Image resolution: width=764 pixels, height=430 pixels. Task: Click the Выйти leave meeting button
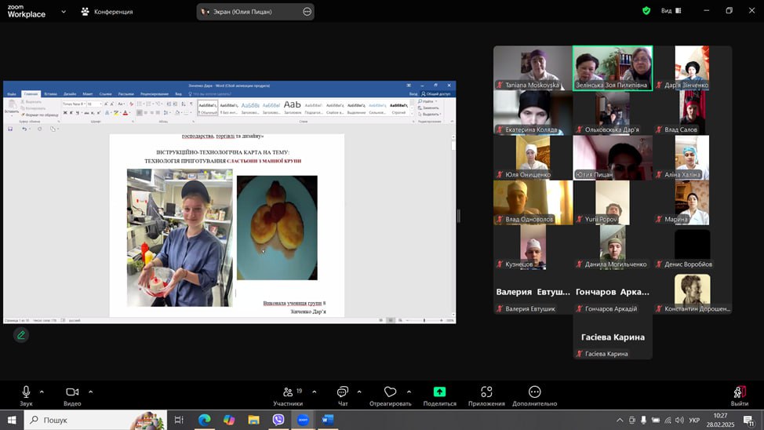[739, 395]
